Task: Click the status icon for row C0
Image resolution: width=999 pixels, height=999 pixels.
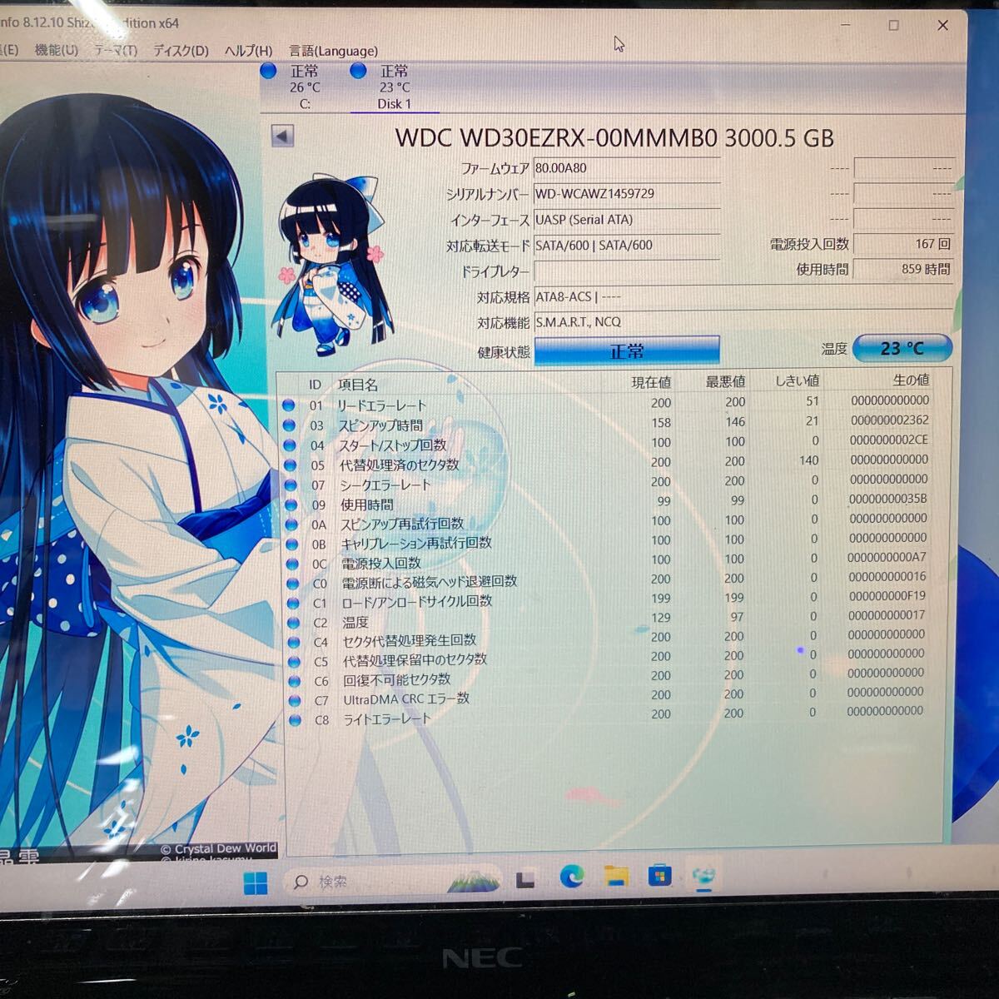Action: 293,584
